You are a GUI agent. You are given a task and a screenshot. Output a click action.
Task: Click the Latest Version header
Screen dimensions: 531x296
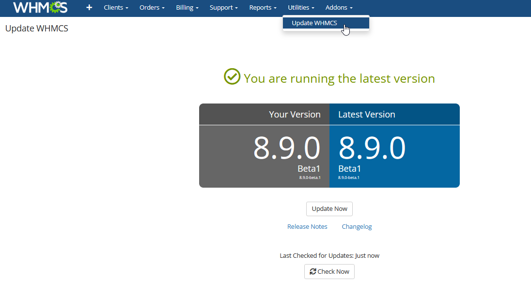[x=367, y=115]
